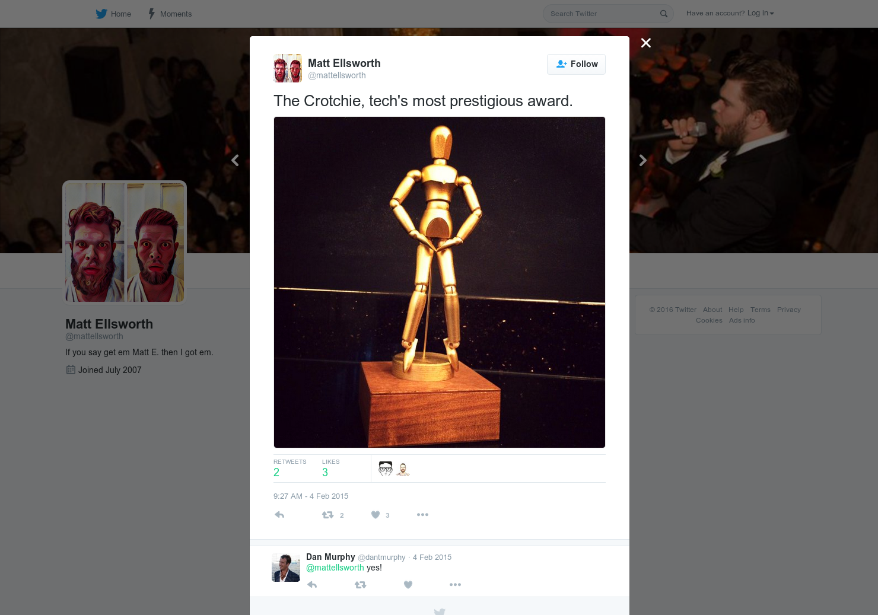Click into the Search Twitter field
Screen dimensions: 878x615
click(x=602, y=14)
